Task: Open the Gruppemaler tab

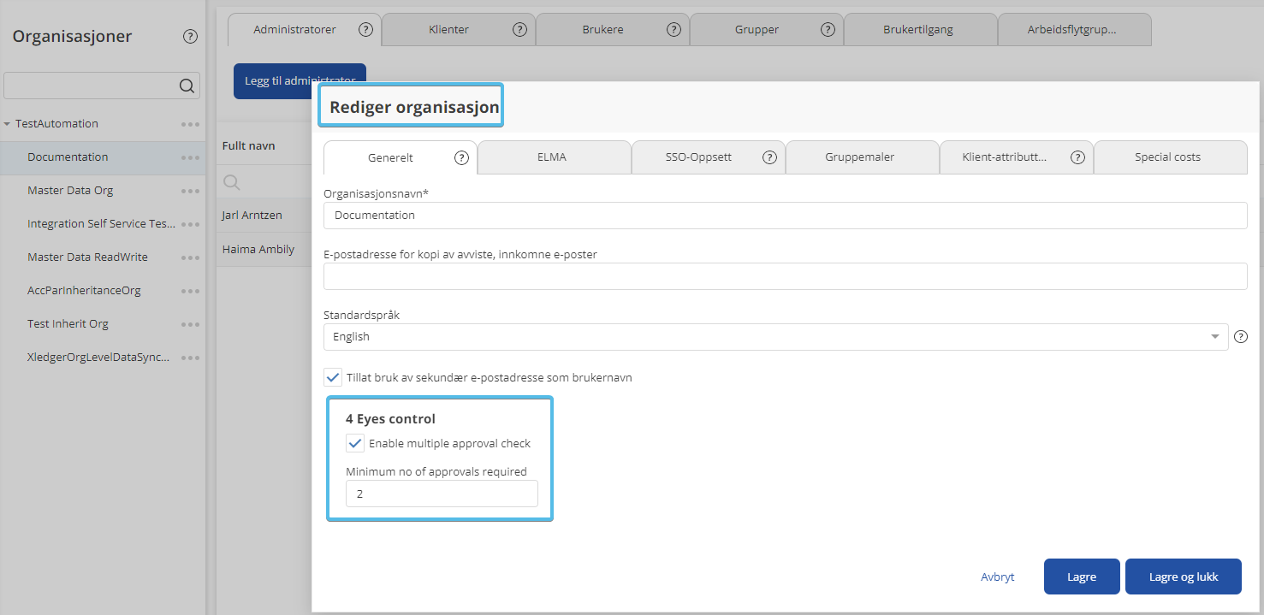Action: tap(859, 157)
